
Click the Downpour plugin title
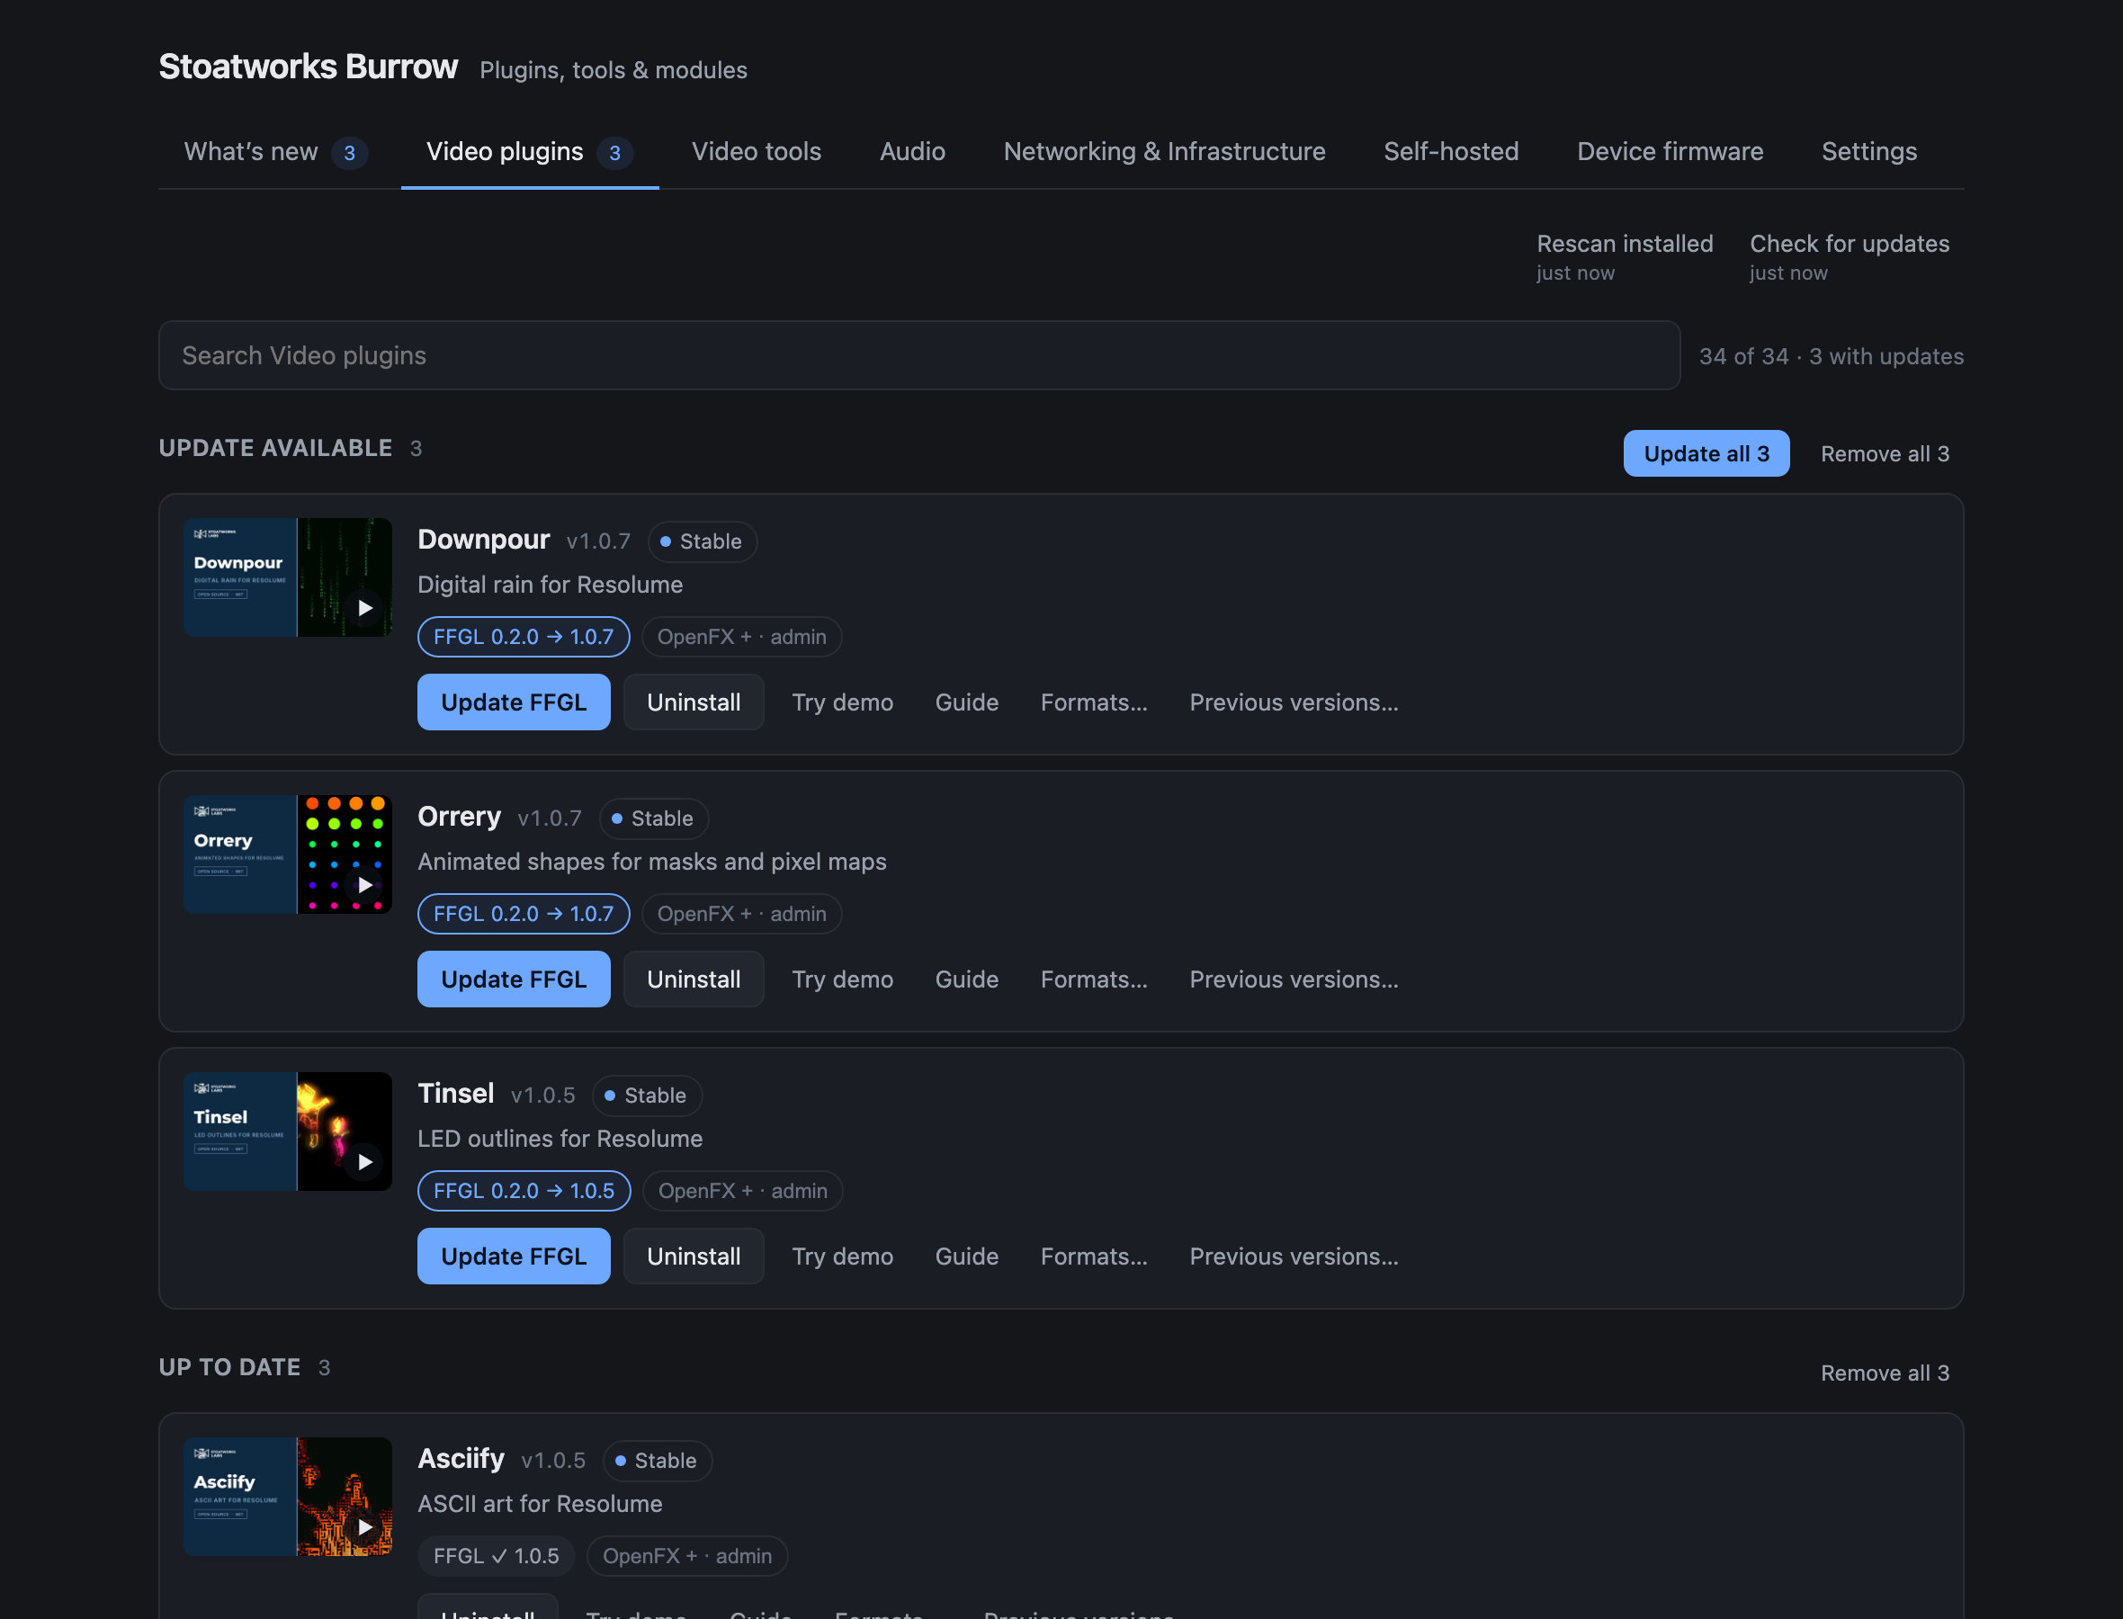(x=484, y=540)
